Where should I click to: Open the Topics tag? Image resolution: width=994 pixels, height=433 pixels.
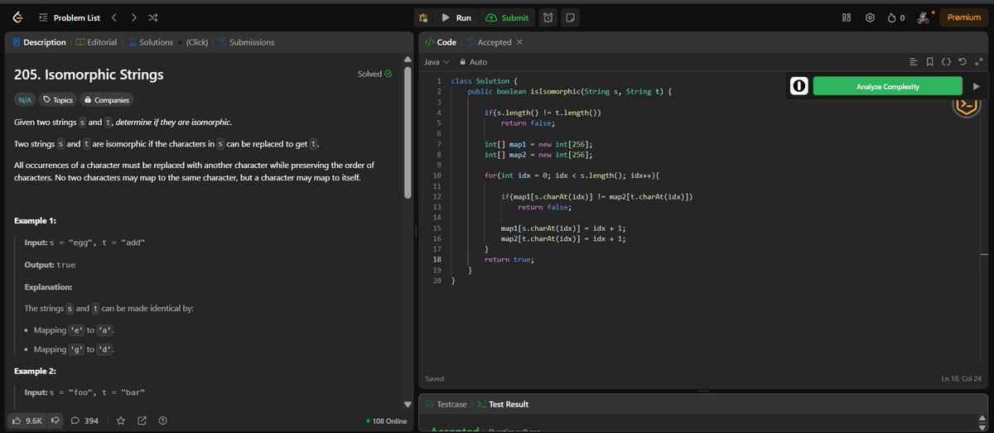click(x=58, y=100)
